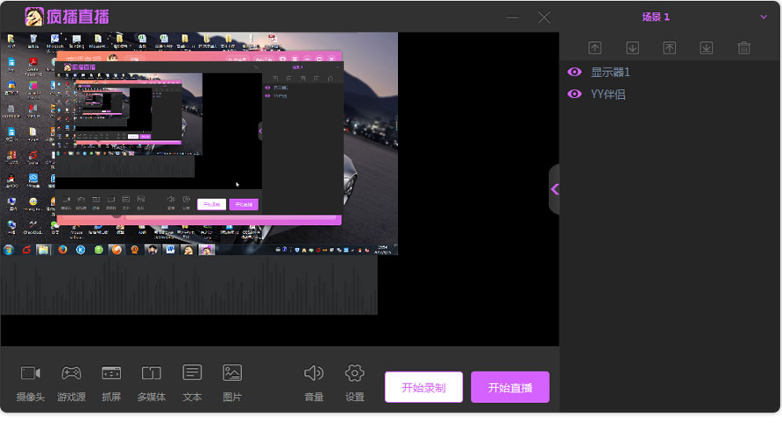Delete source with trash icon
Image resolution: width=782 pixels, height=424 pixels.
click(744, 48)
